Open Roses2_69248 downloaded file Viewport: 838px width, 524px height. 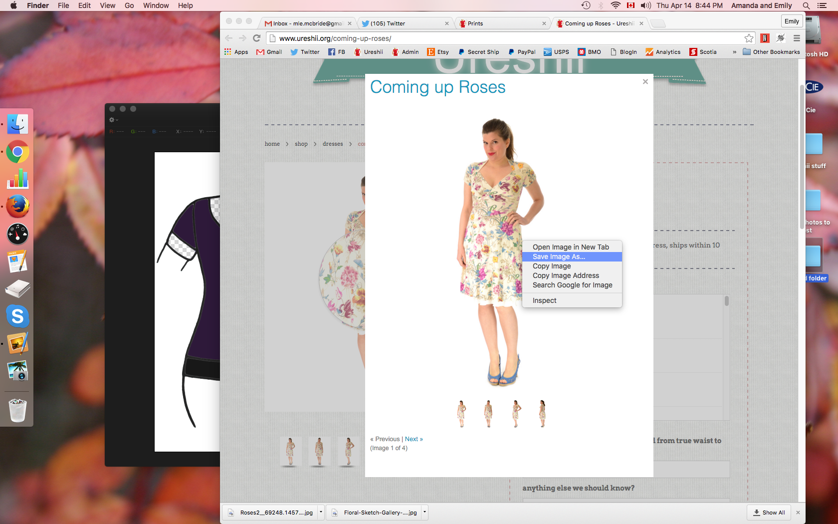(x=270, y=513)
